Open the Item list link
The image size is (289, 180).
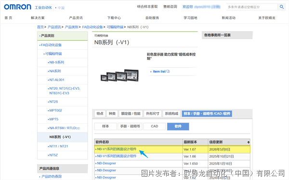[159, 72]
